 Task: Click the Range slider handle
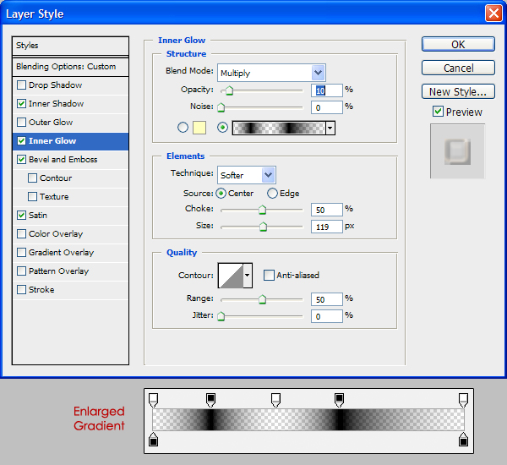click(x=262, y=299)
